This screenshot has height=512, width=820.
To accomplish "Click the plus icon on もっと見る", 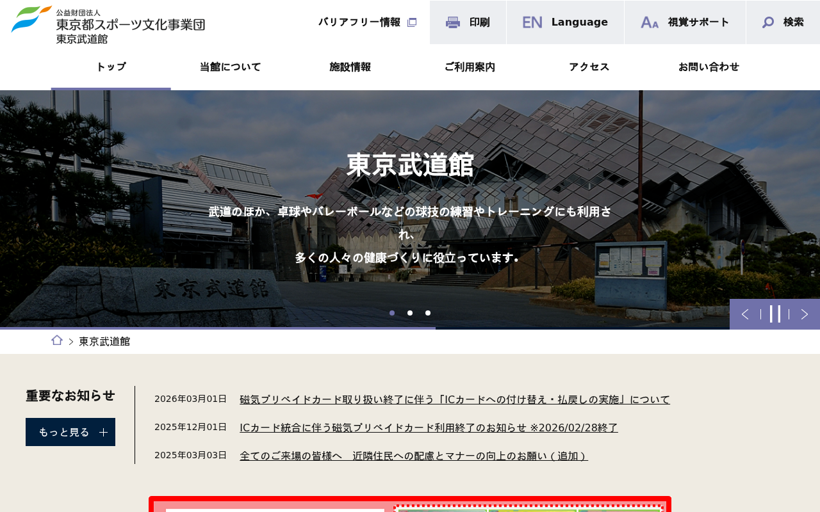I will (104, 432).
